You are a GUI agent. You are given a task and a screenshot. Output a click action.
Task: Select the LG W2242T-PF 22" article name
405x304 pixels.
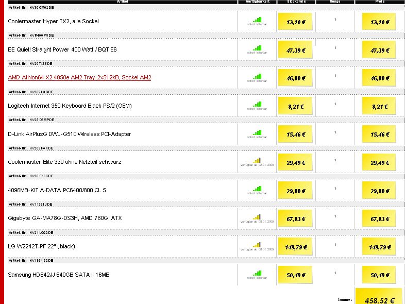pyautogui.click(x=41, y=246)
